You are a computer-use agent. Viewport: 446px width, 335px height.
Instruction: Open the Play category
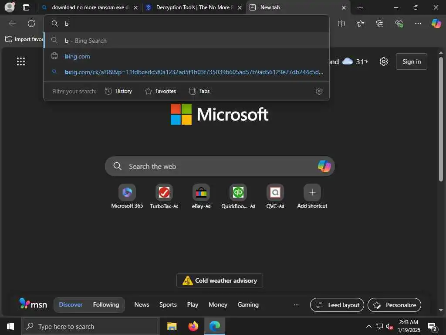coord(193,304)
